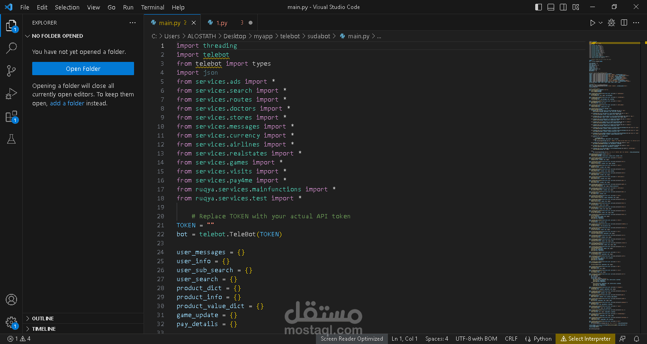Image resolution: width=647 pixels, height=344 pixels.
Task: Click the Open Folder button
Action: [x=83, y=69]
